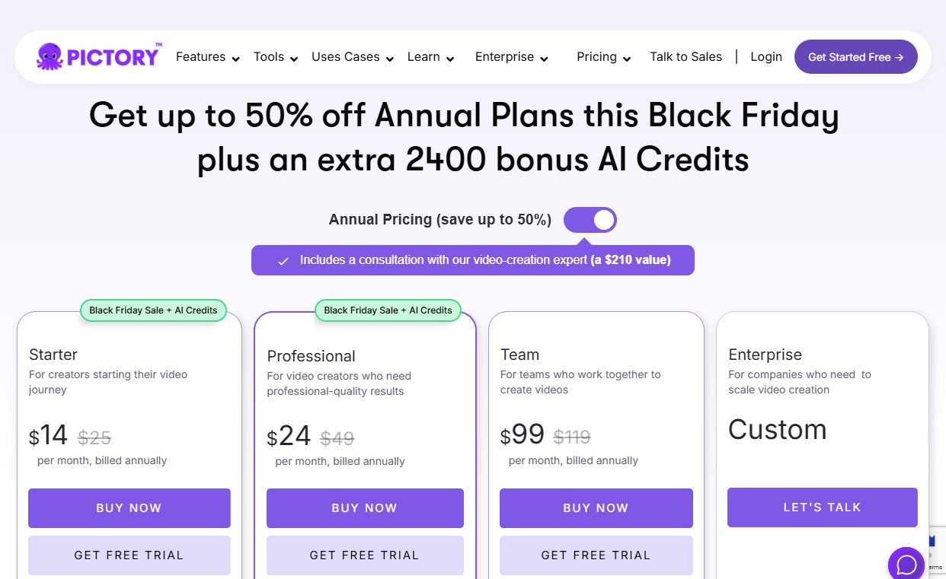This screenshot has width=946, height=579.
Task: Click the Talk to Sales link
Action: coord(686,57)
